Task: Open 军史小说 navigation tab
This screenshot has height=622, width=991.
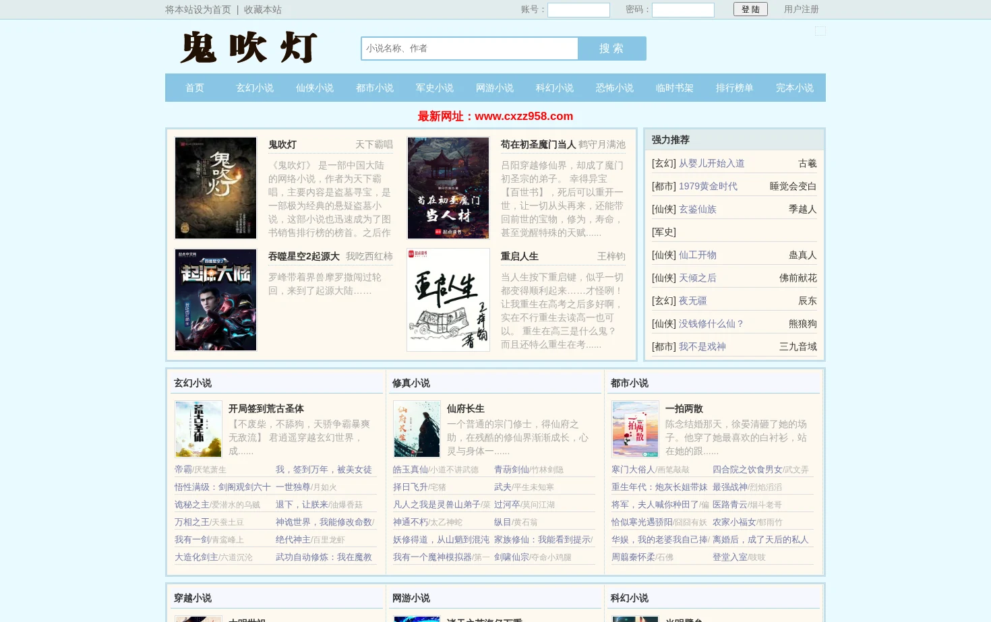Action: click(x=435, y=88)
